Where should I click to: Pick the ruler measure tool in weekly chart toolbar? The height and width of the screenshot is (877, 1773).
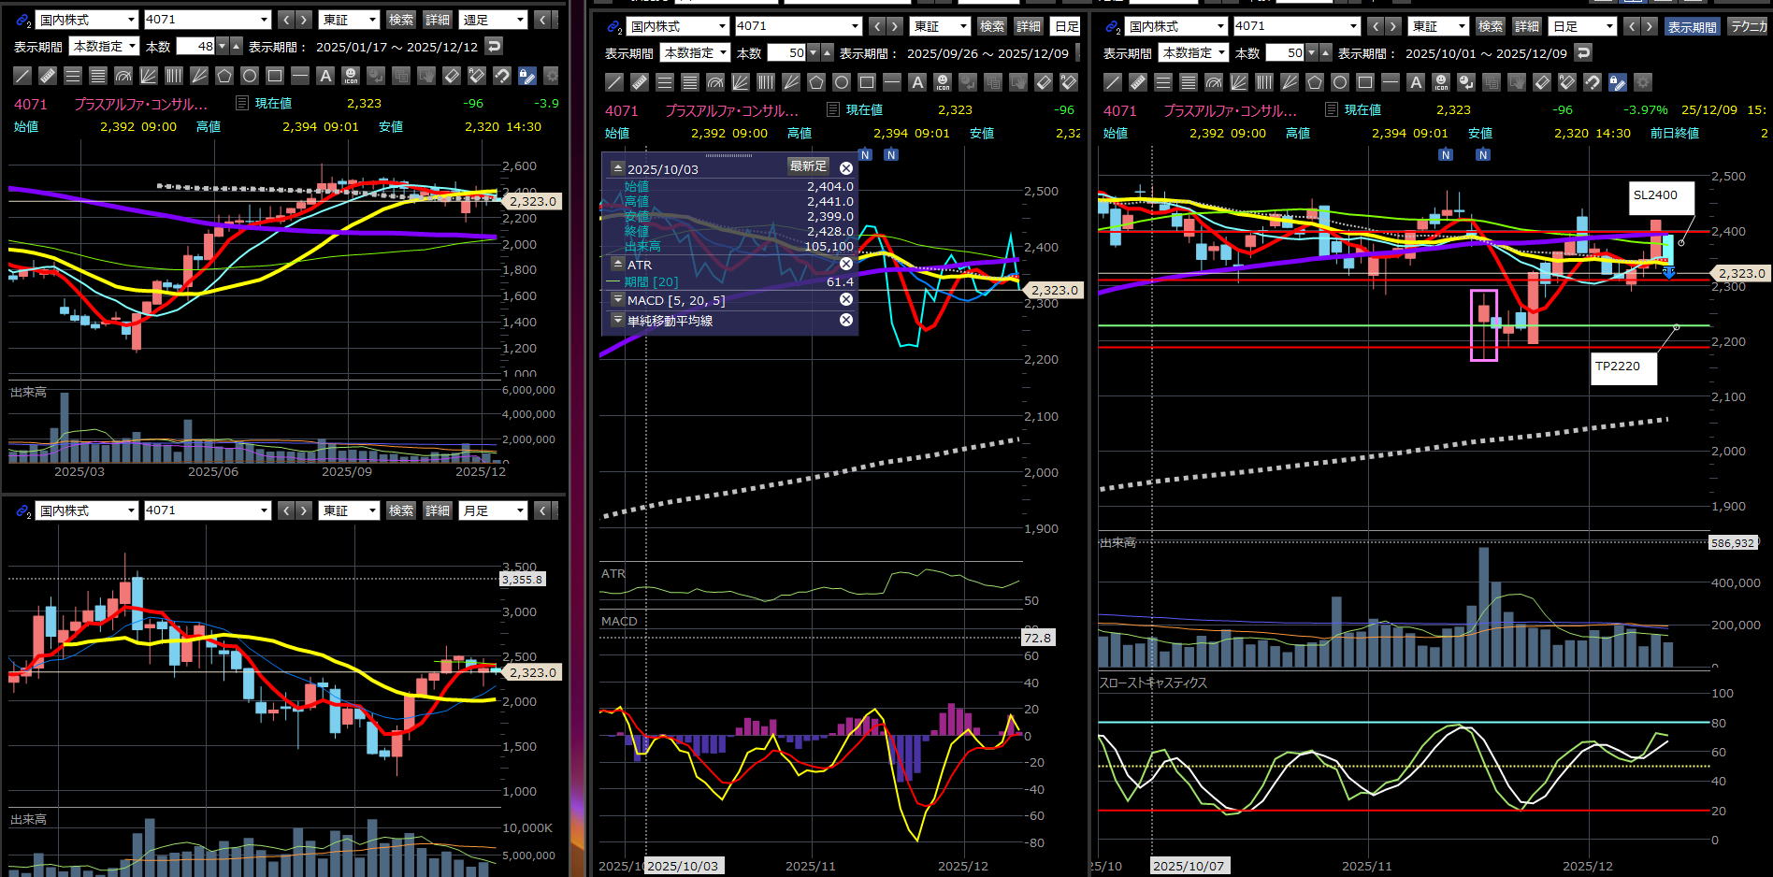tap(48, 76)
